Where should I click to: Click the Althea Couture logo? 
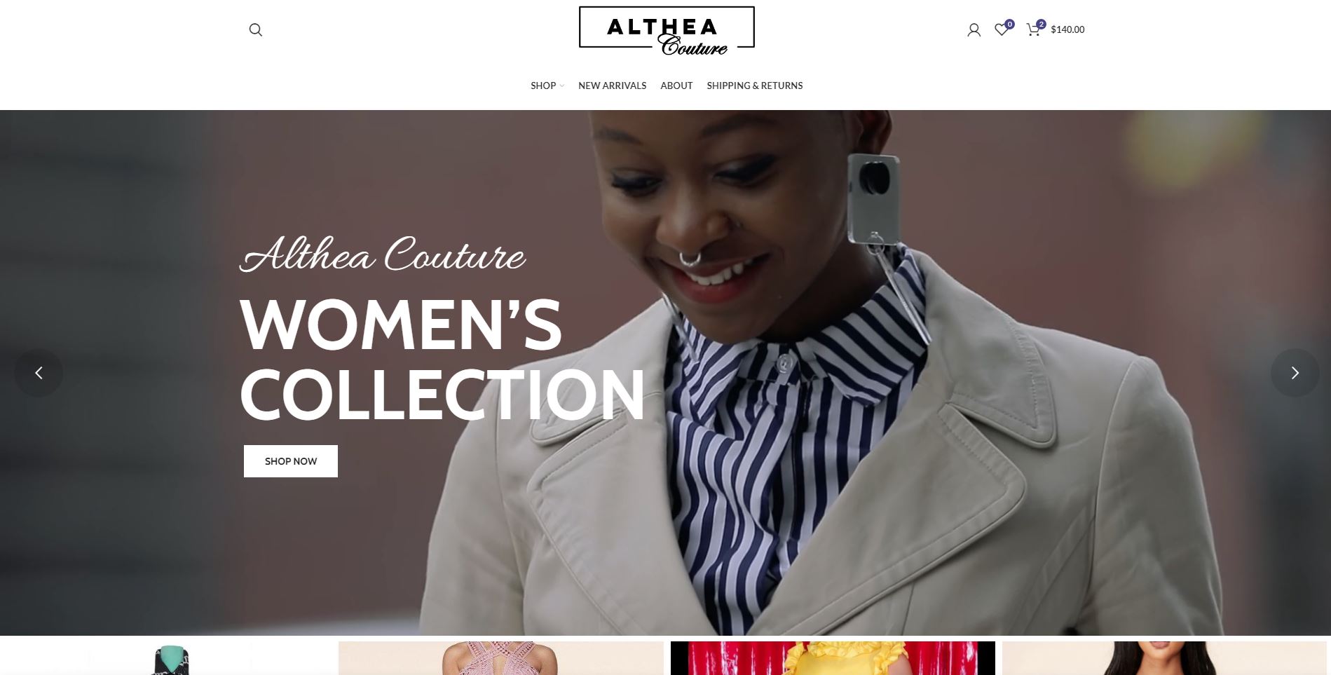pyautogui.click(x=667, y=31)
